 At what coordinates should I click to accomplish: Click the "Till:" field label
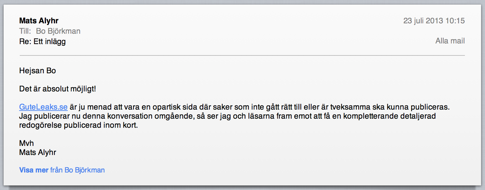click(x=25, y=31)
